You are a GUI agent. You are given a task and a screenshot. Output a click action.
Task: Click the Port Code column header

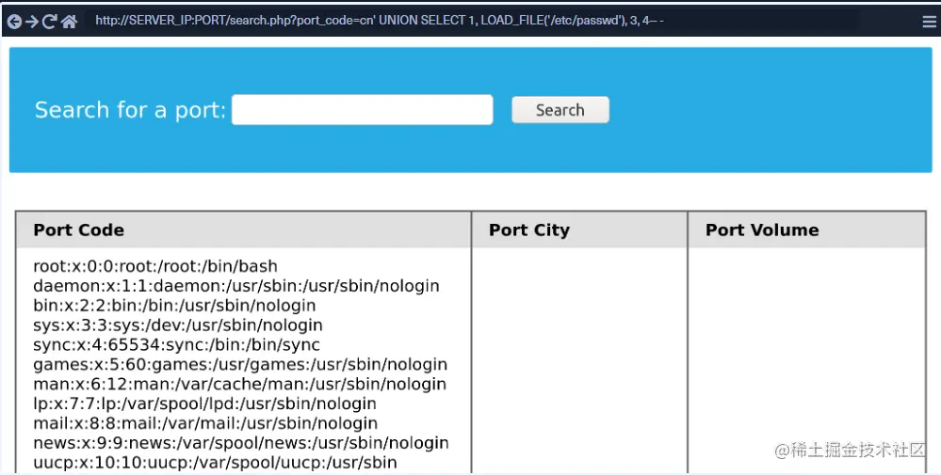pyautogui.click(x=244, y=230)
